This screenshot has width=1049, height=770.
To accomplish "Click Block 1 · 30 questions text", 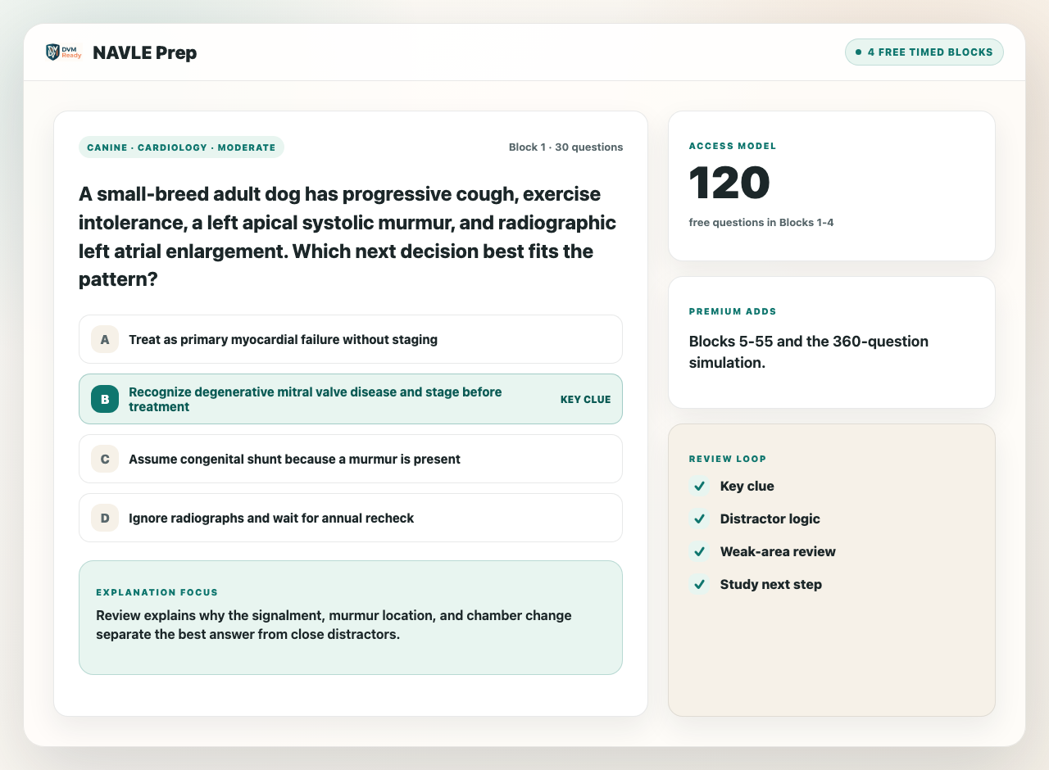I will click(x=565, y=147).
